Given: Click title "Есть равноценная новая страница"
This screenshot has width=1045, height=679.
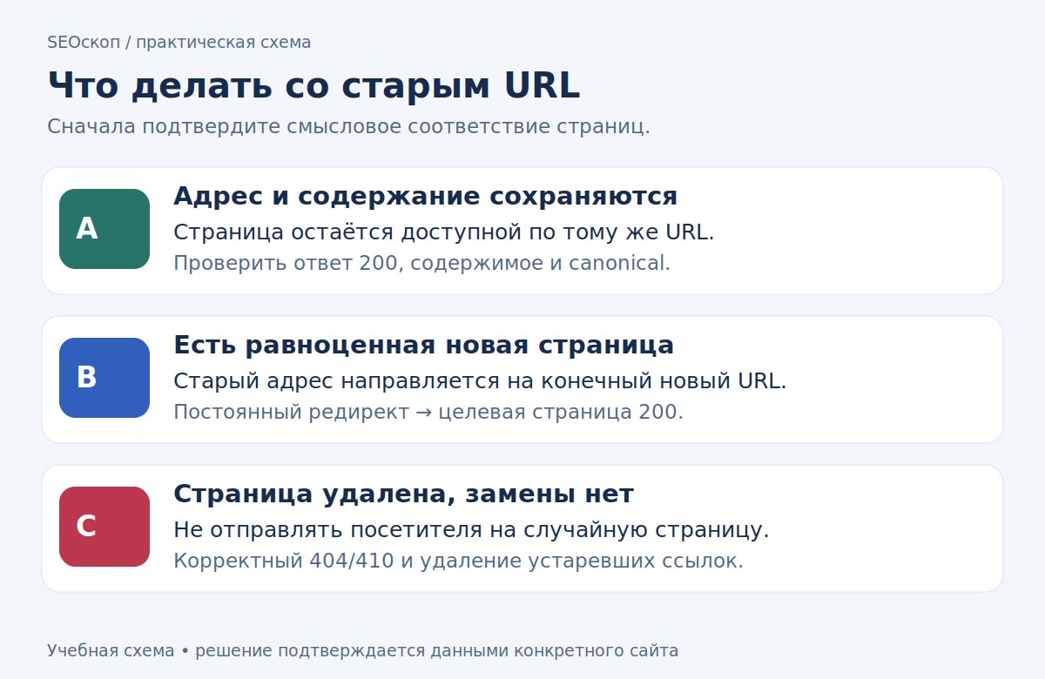Looking at the screenshot, I should pyautogui.click(x=423, y=345).
